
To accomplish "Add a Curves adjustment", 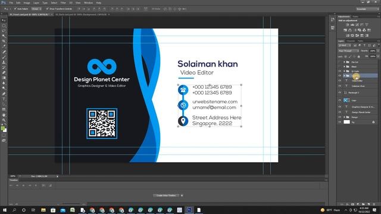I will 357,25.
